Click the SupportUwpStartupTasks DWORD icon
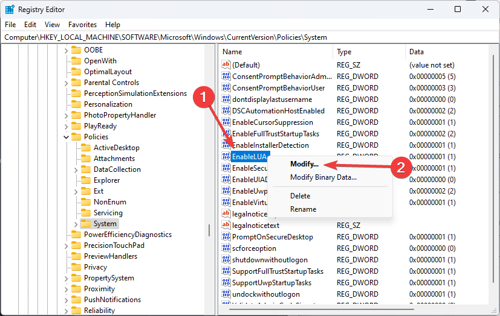500x316 pixels. coord(226,282)
